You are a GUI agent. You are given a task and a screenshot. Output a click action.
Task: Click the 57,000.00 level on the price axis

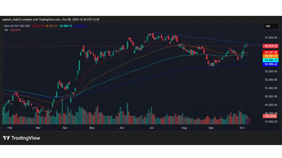[x=271, y=38]
